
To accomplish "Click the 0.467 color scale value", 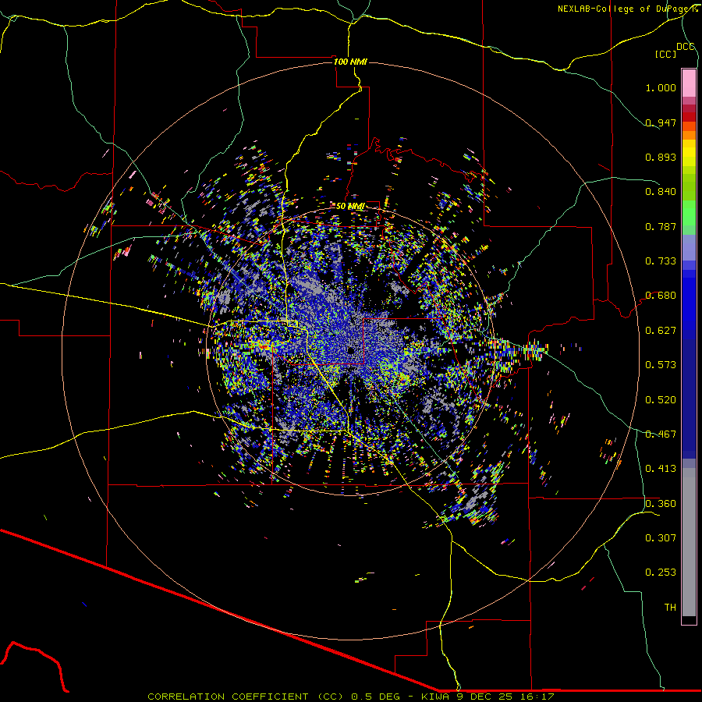I will pos(661,434).
